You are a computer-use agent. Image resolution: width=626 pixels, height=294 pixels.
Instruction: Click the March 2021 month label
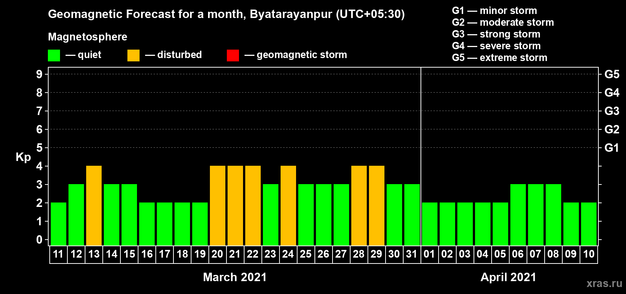pos(235,277)
